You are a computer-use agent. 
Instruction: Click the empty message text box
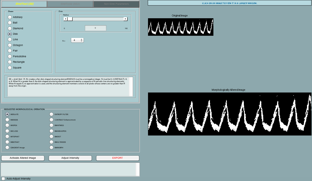click(68, 169)
